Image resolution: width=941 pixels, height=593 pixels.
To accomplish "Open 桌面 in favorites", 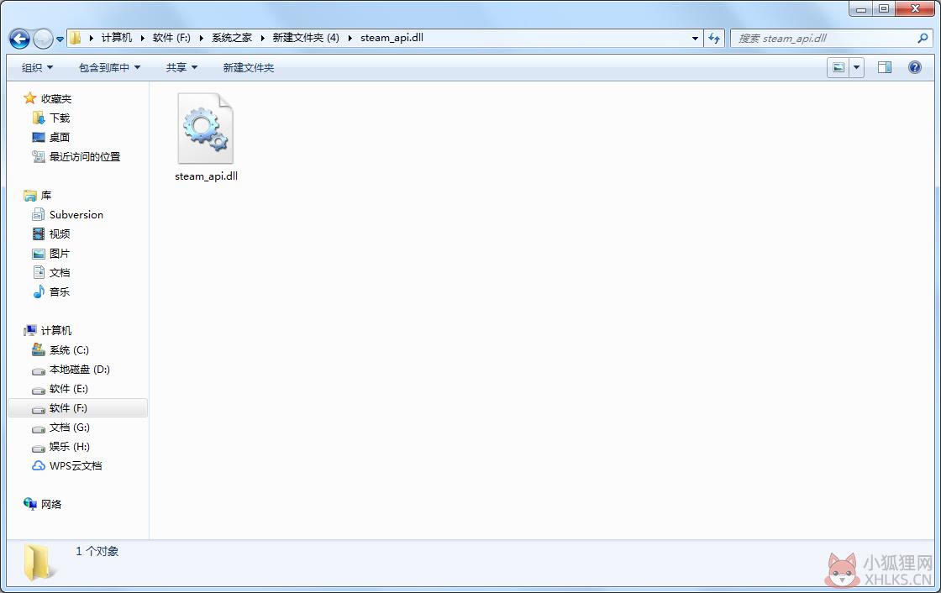I will [60, 138].
